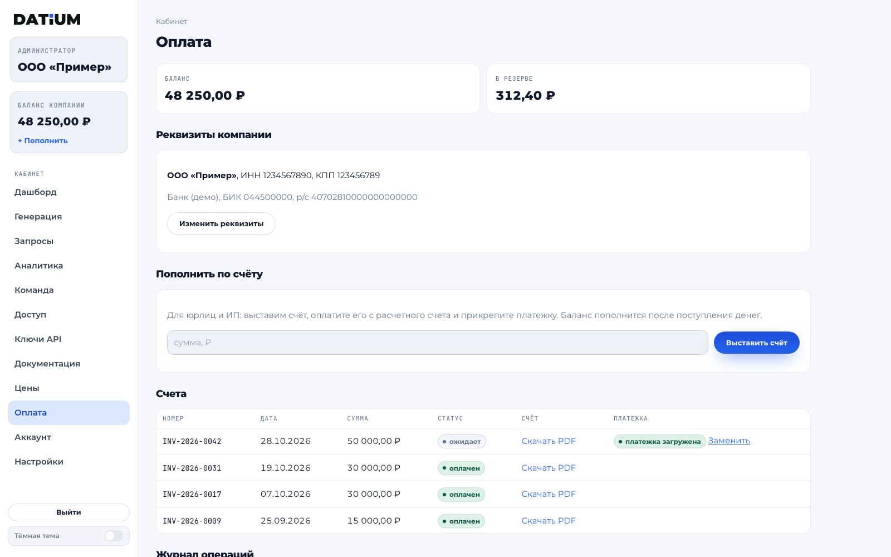Click the Кабинет breadcrumb

click(172, 22)
